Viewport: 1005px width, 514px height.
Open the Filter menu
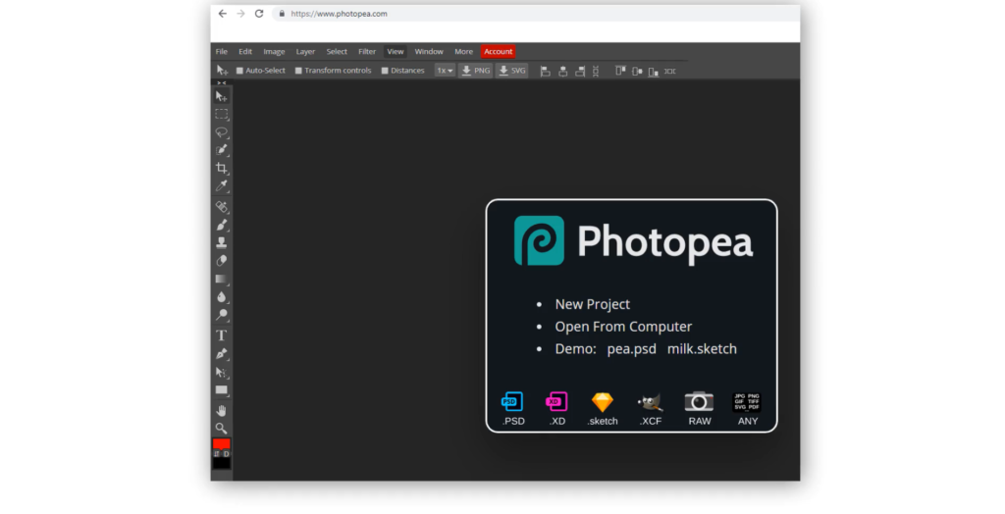coord(367,51)
